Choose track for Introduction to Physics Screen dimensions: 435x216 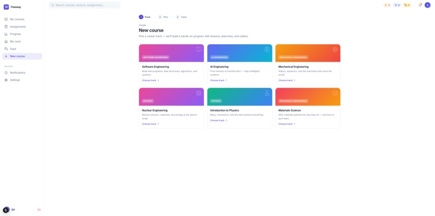pos(219,121)
